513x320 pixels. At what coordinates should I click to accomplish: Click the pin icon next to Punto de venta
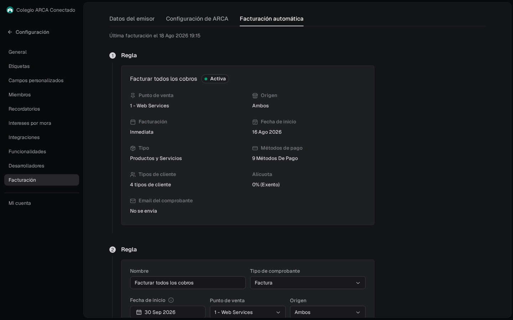click(133, 96)
